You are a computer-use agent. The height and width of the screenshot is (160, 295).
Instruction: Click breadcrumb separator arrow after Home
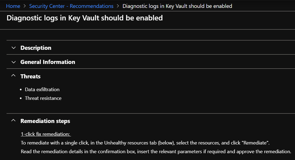click(25, 6)
